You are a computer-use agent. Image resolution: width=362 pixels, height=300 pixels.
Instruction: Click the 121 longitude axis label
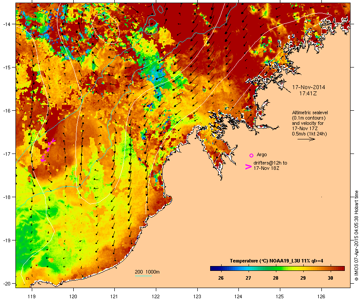tap(114, 296)
